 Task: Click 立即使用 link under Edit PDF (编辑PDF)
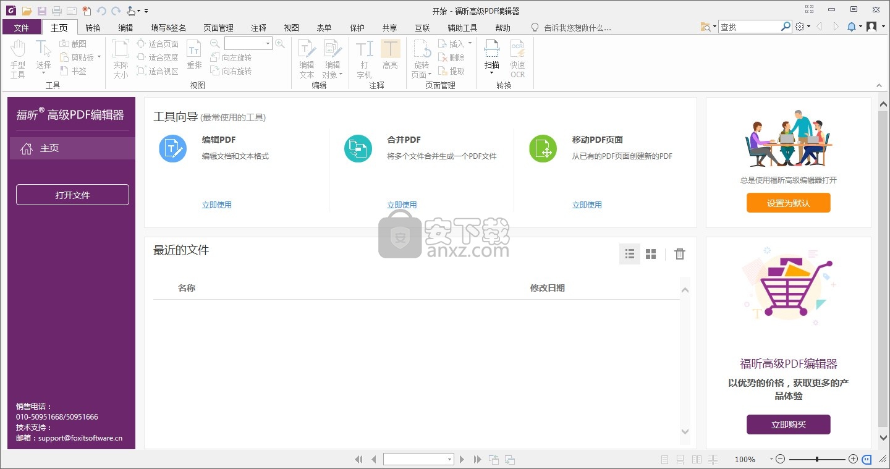[x=217, y=205]
